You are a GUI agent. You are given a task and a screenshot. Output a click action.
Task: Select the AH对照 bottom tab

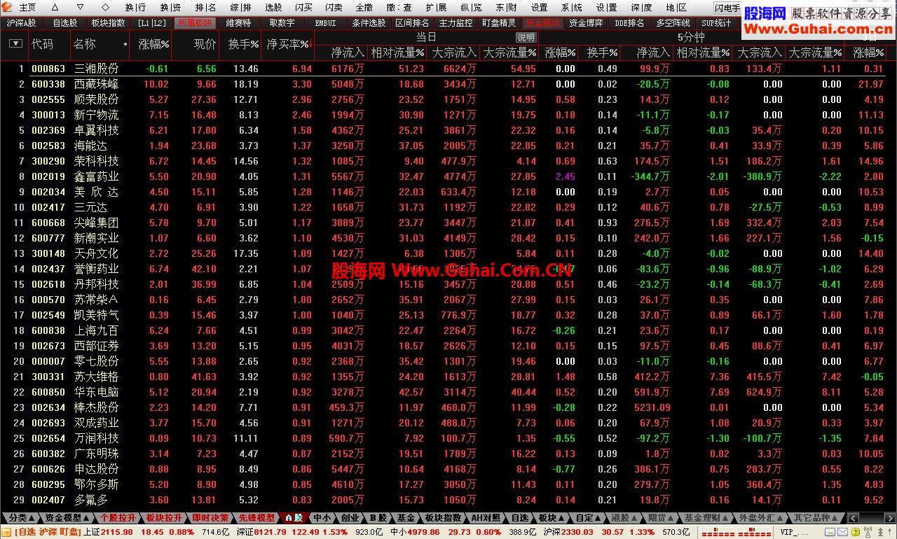486,518
